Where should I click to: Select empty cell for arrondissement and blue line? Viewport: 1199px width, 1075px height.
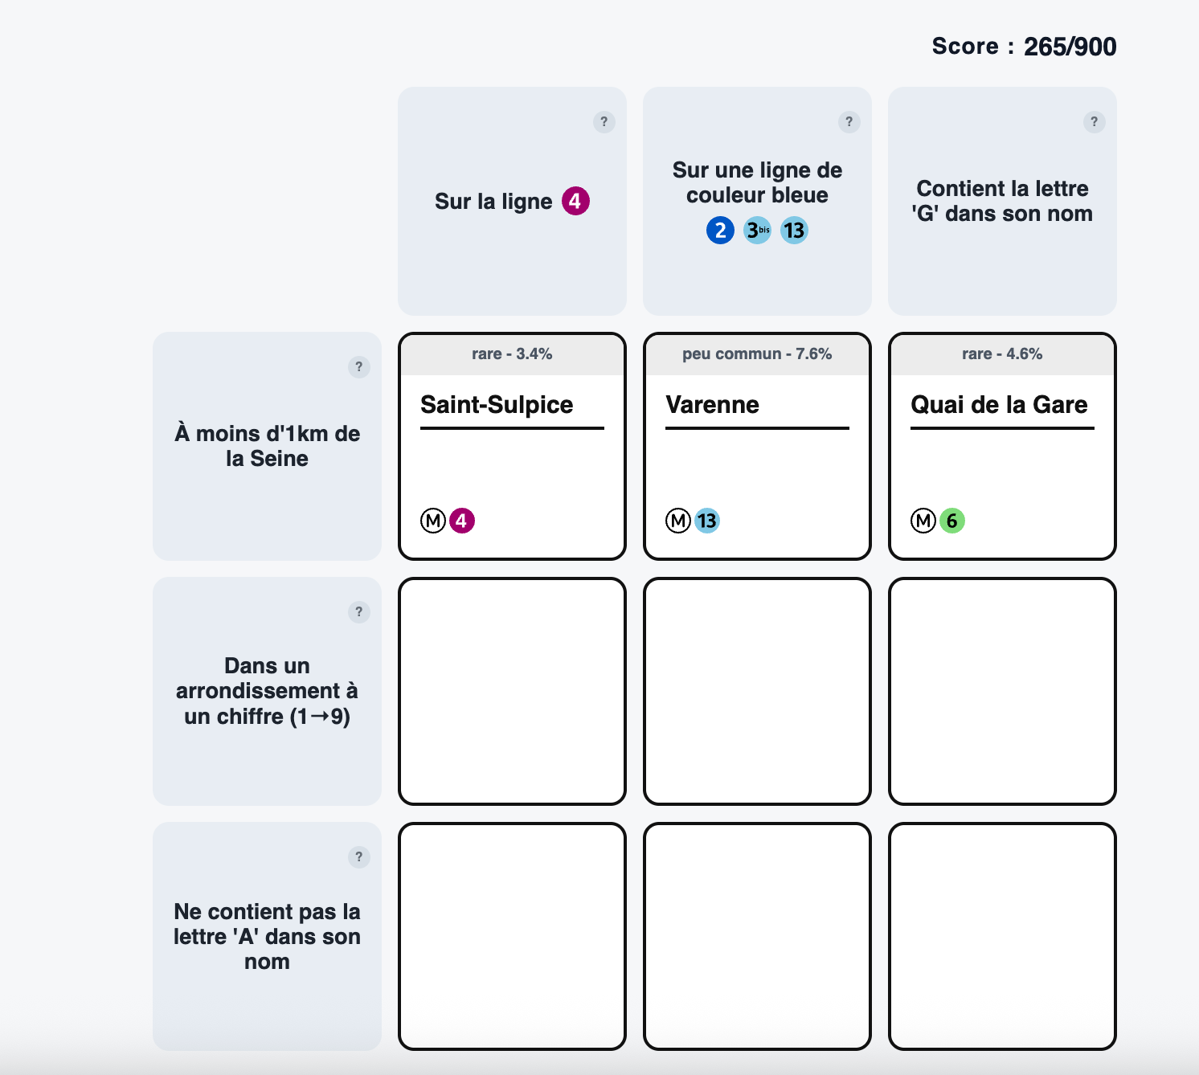[757, 691]
